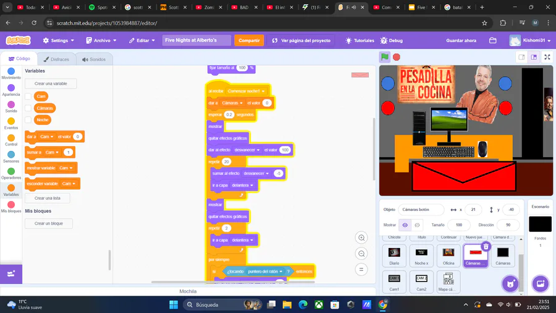
Task: Open the Mochila backpack bar
Action: pyautogui.click(x=188, y=291)
